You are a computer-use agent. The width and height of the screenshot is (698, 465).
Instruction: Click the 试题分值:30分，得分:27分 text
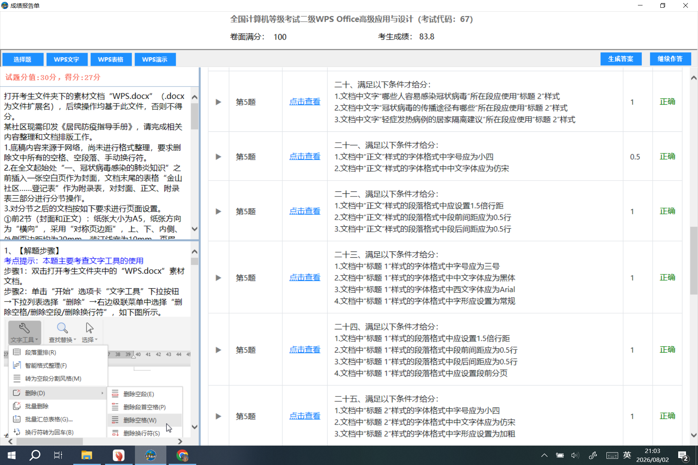(53, 77)
